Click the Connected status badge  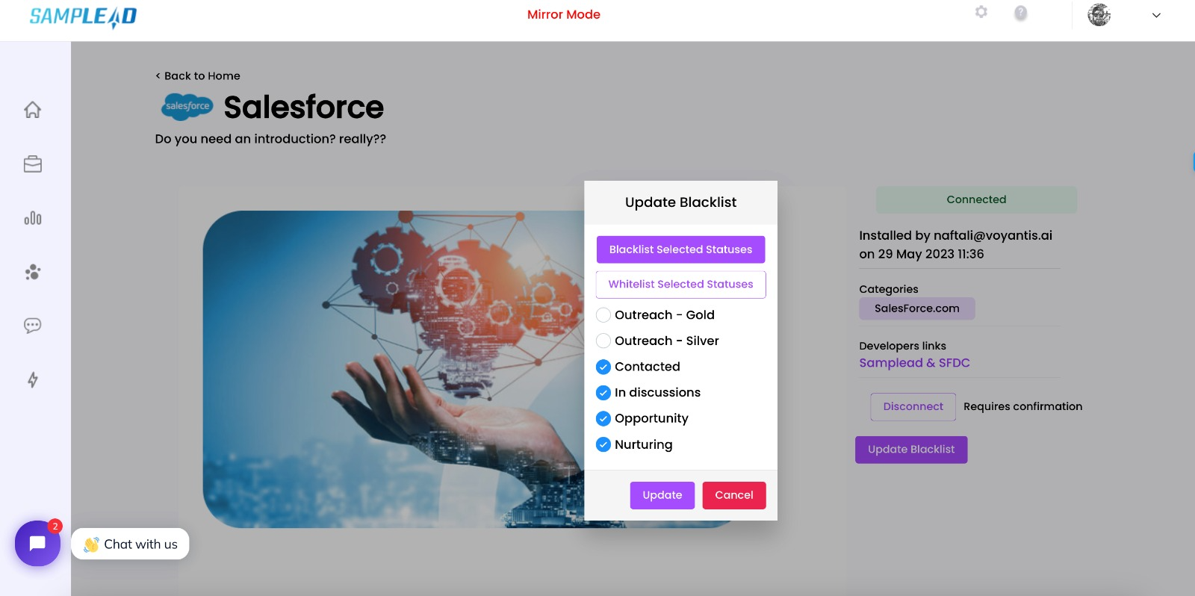976,199
